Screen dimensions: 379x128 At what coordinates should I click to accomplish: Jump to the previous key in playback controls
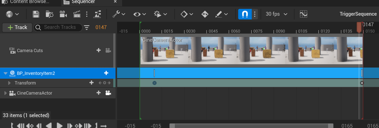tap(30, 125)
